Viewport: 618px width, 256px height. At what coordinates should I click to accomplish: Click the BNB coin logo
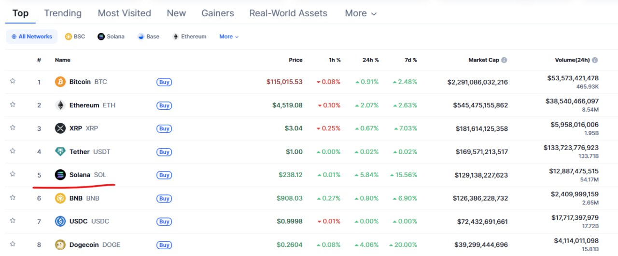[x=60, y=198]
